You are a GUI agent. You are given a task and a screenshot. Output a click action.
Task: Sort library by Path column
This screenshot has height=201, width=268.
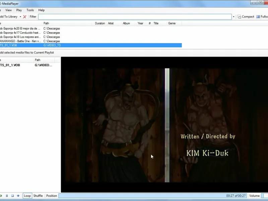46,23
